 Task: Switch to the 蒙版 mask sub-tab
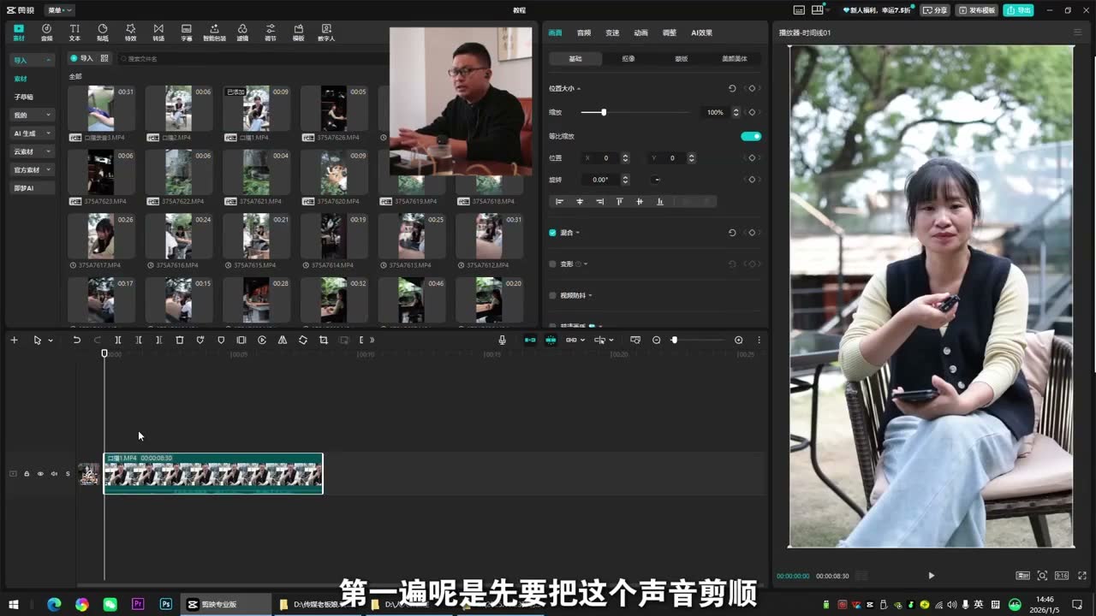(682, 59)
